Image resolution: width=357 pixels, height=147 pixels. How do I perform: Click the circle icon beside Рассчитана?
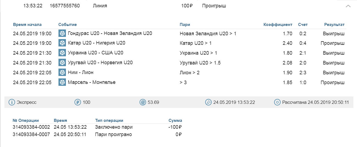point(277,102)
